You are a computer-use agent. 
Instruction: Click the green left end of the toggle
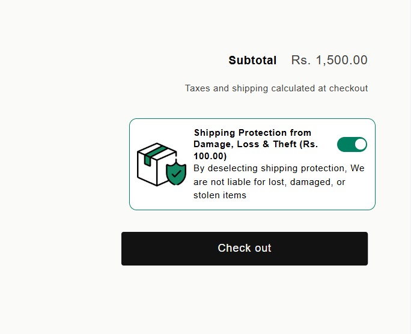(344, 144)
